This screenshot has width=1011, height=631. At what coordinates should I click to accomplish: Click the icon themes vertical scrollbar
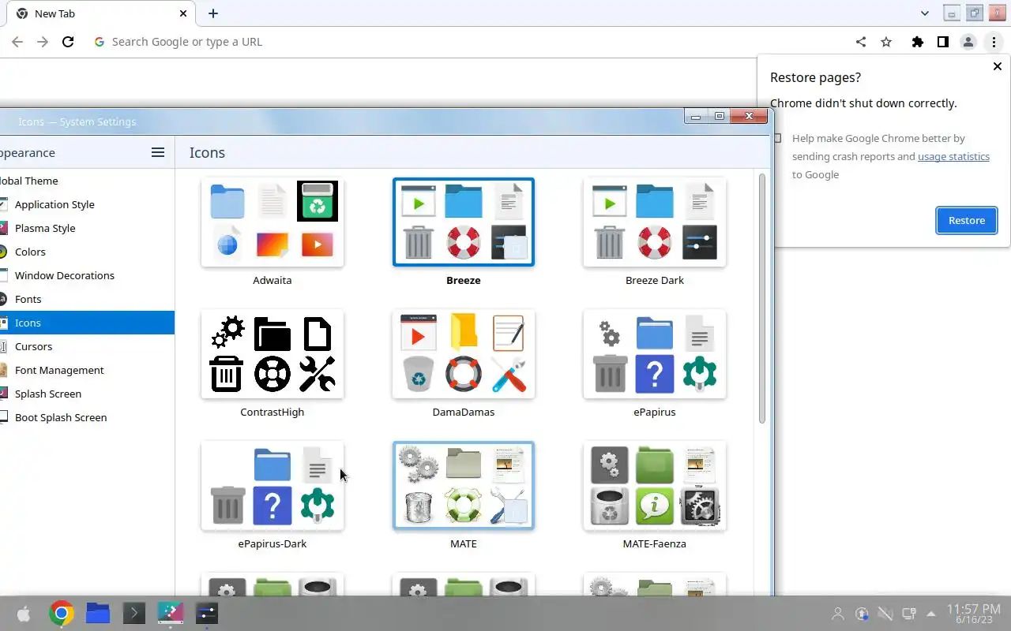pyautogui.click(x=762, y=298)
